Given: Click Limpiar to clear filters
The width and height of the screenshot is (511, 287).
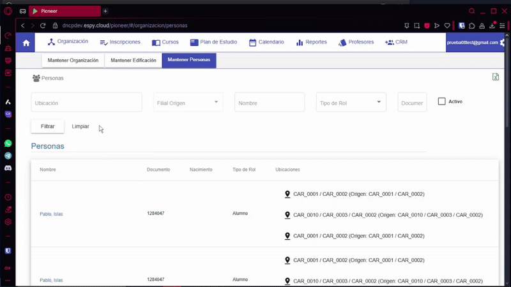Looking at the screenshot, I should pos(80,126).
